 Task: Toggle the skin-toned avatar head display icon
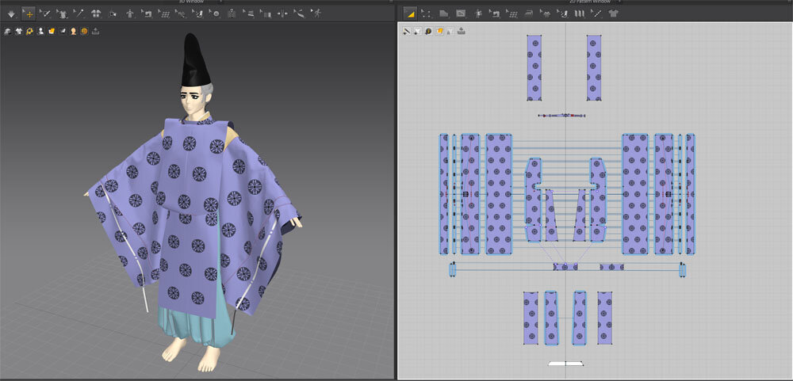pos(73,32)
